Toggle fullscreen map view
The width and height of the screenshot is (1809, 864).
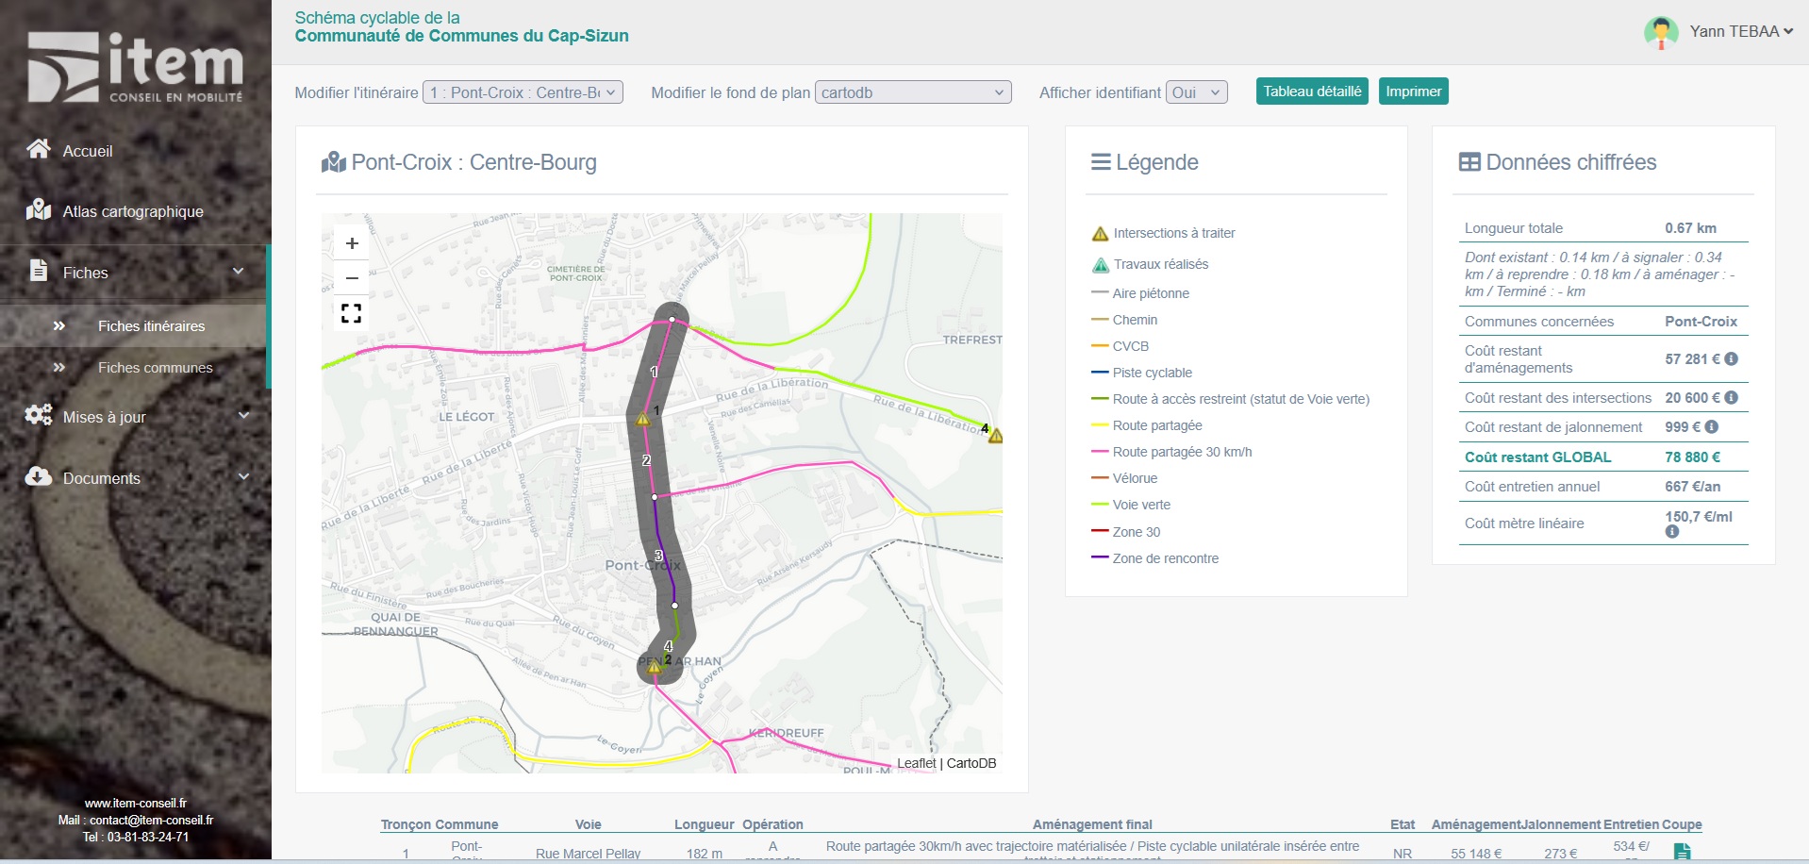(352, 313)
